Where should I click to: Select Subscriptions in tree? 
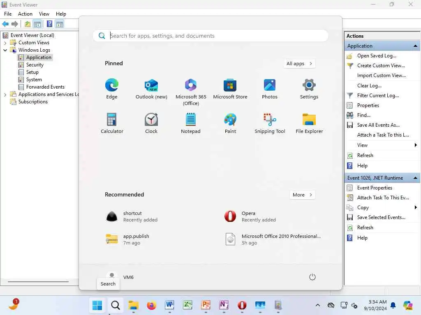coord(33,102)
